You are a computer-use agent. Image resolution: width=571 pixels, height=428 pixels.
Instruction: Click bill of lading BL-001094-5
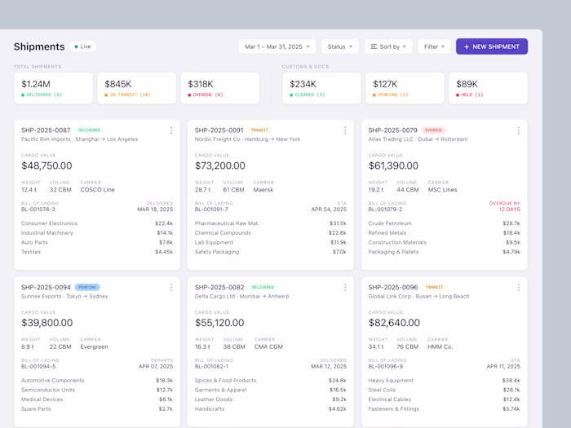click(38, 367)
